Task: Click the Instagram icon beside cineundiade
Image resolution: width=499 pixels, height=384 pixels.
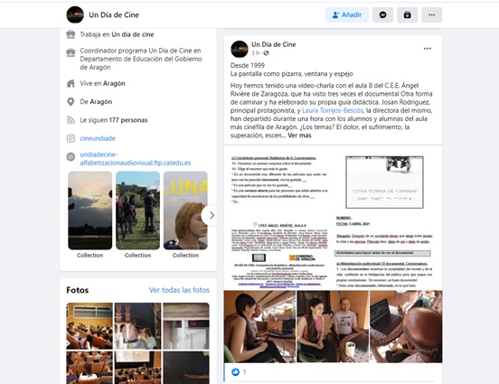Action: point(71,138)
